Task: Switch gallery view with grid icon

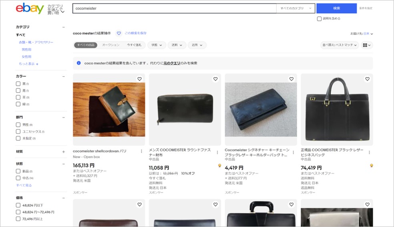Action: [367, 45]
